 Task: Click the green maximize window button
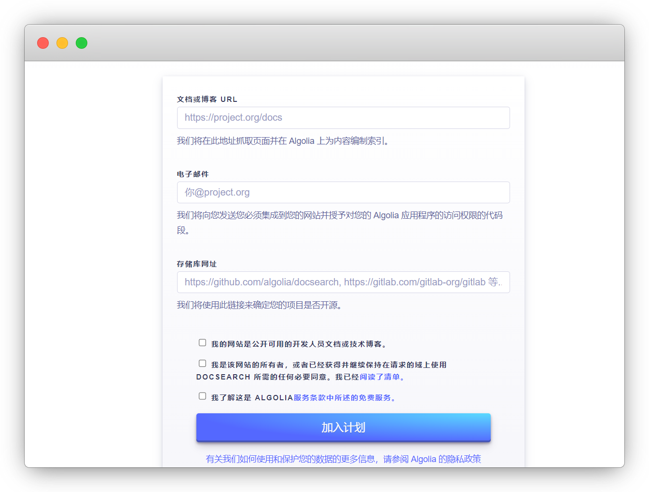coord(81,43)
